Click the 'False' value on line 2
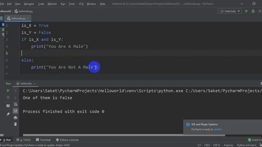Viewport: 262px width, 147px height. click(45, 33)
